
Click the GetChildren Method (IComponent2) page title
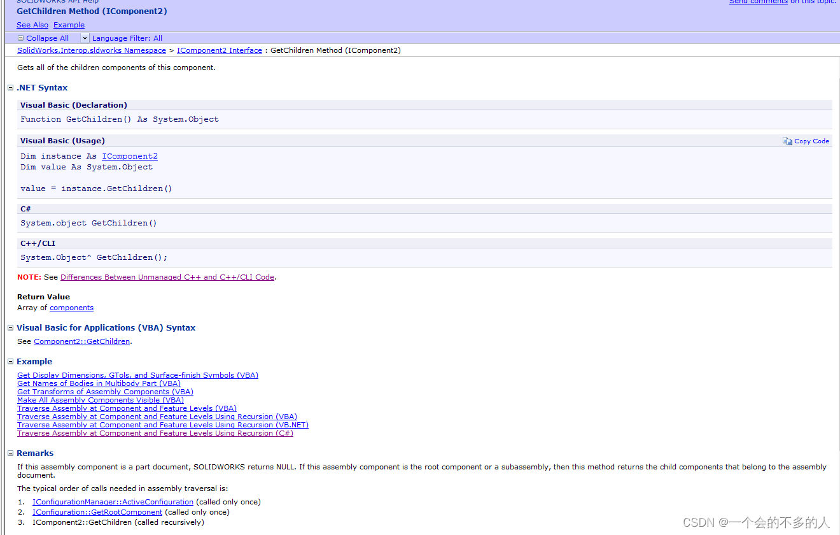pyautogui.click(x=92, y=11)
